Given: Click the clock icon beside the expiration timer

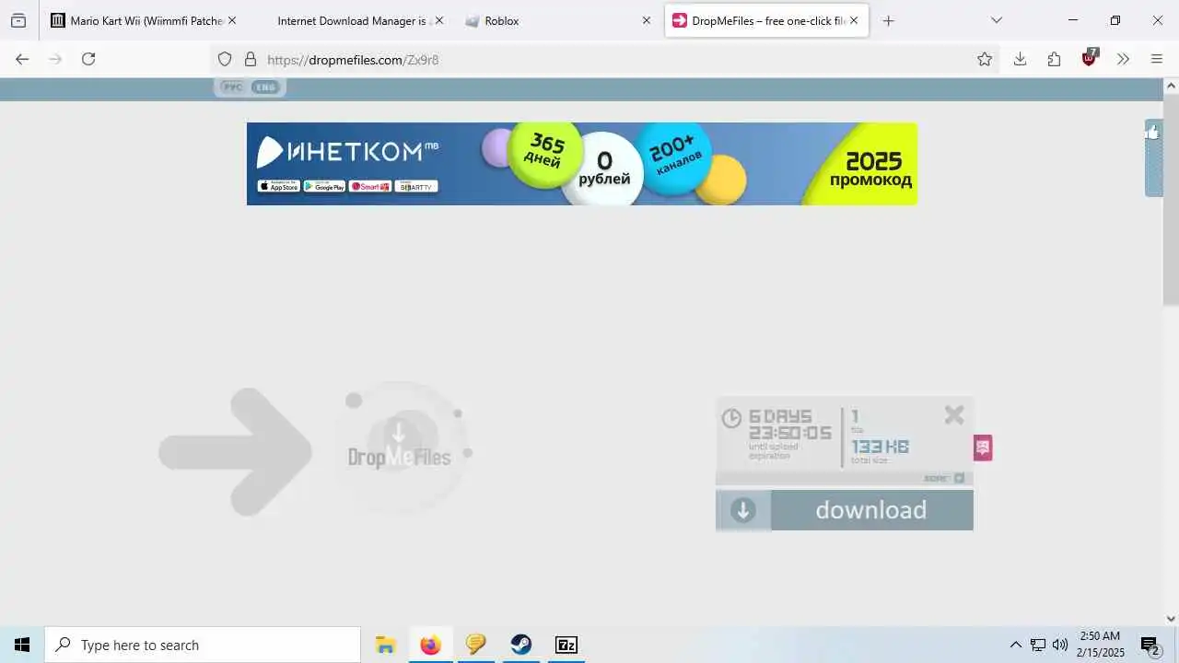Looking at the screenshot, I should (731, 418).
